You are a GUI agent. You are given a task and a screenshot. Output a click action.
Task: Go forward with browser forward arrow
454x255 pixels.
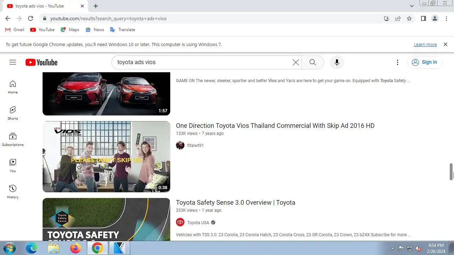pyautogui.click(x=19, y=18)
